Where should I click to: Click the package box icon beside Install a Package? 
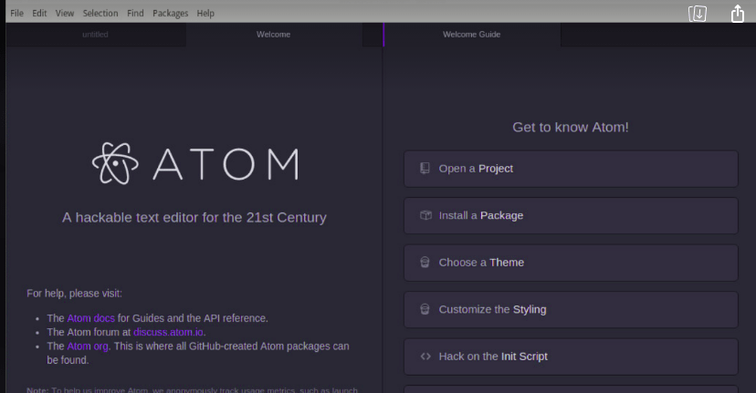pos(425,215)
